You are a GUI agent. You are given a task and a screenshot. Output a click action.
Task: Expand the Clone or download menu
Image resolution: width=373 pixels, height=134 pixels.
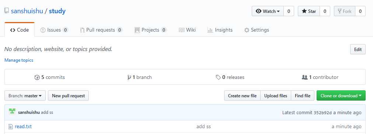click(341, 96)
